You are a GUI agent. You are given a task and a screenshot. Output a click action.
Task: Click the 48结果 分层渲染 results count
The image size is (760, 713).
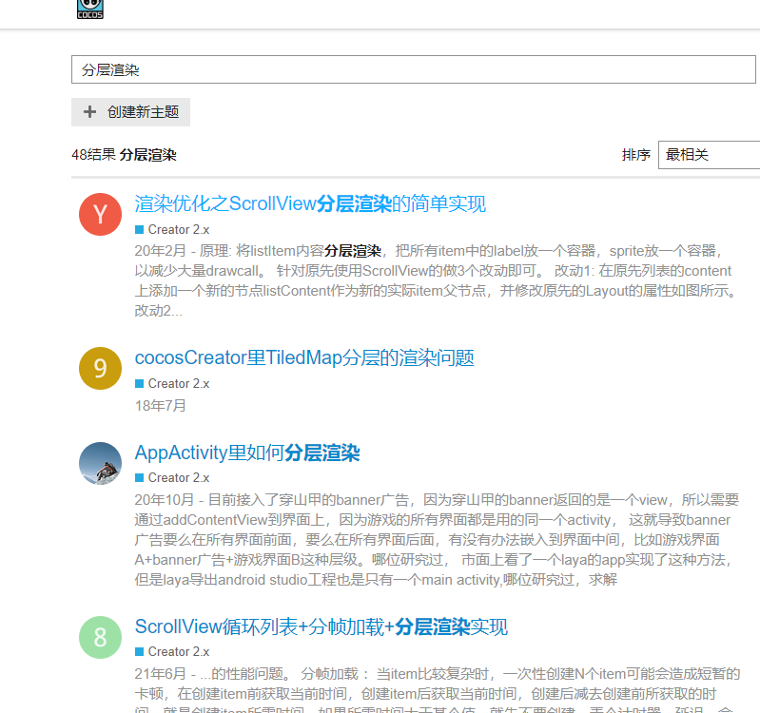(124, 155)
